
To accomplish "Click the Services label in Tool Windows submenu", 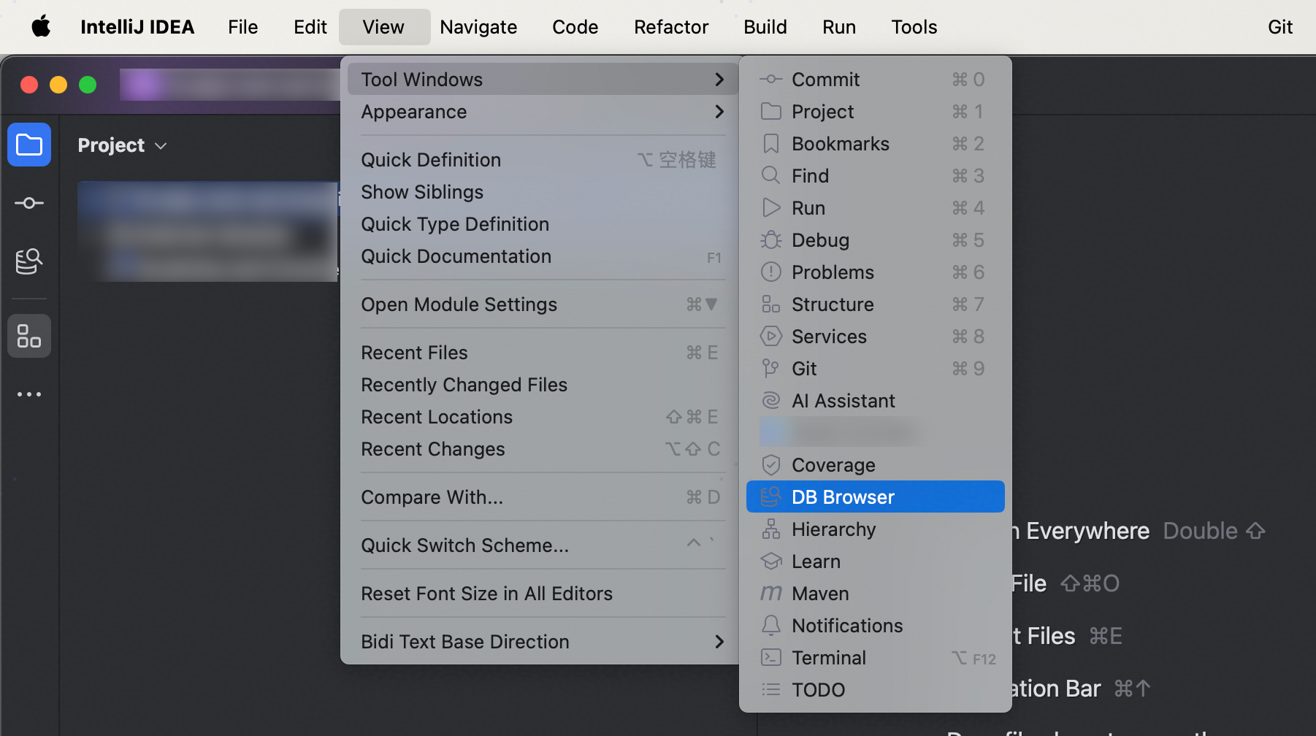I will click(829, 336).
